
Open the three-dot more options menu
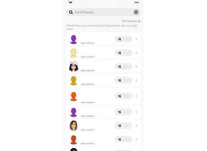[137, 2]
